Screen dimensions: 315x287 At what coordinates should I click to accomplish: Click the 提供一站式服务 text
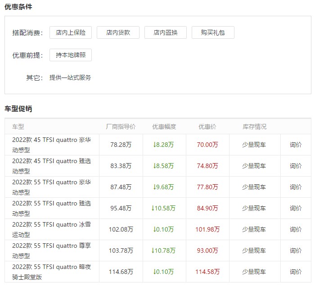[x=70, y=77]
